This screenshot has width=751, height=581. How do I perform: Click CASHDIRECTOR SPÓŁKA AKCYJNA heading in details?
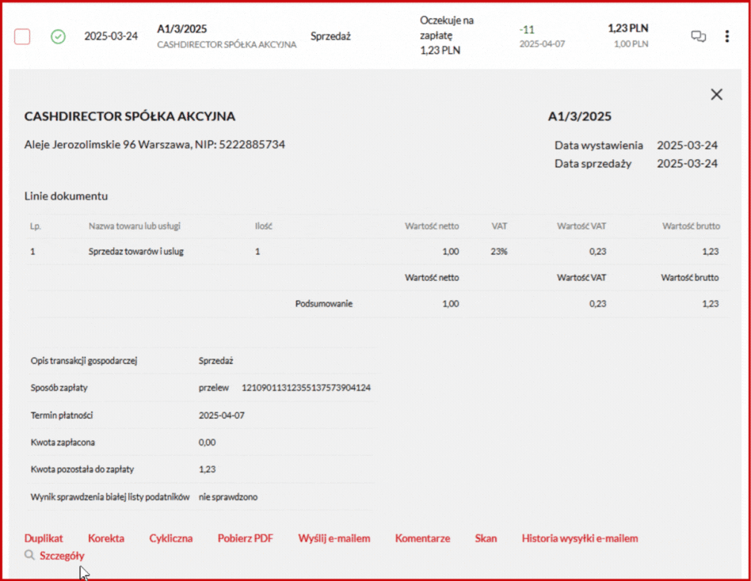pos(130,116)
